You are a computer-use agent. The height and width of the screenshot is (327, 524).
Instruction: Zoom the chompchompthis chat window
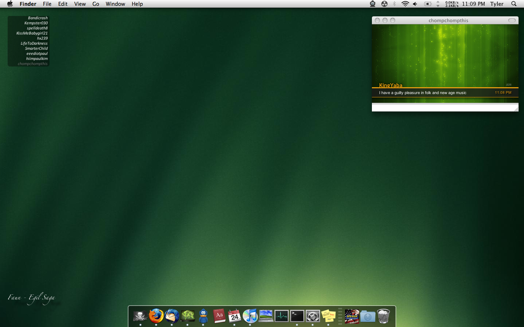coord(393,20)
